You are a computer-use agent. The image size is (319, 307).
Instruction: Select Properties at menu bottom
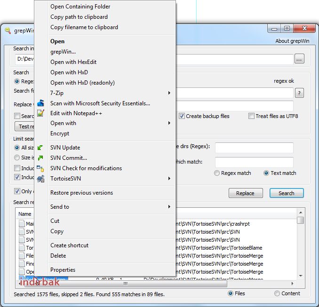tap(63, 270)
